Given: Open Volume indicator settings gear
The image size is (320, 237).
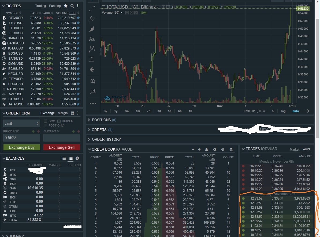Looking at the screenshot, I should [132, 13].
